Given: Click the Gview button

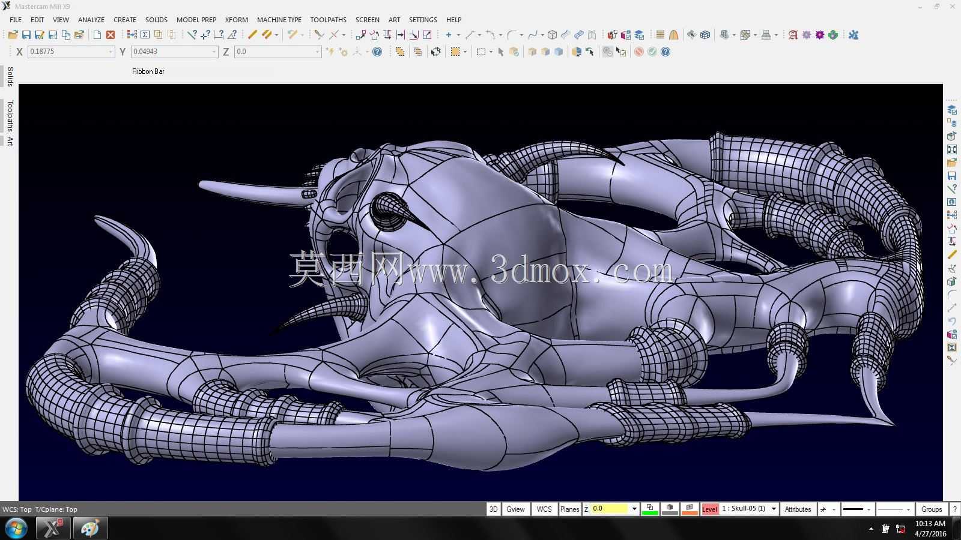Looking at the screenshot, I should pyautogui.click(x=515, y=509).
